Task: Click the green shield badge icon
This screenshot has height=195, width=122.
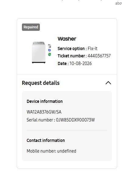Action: (50, 54)
